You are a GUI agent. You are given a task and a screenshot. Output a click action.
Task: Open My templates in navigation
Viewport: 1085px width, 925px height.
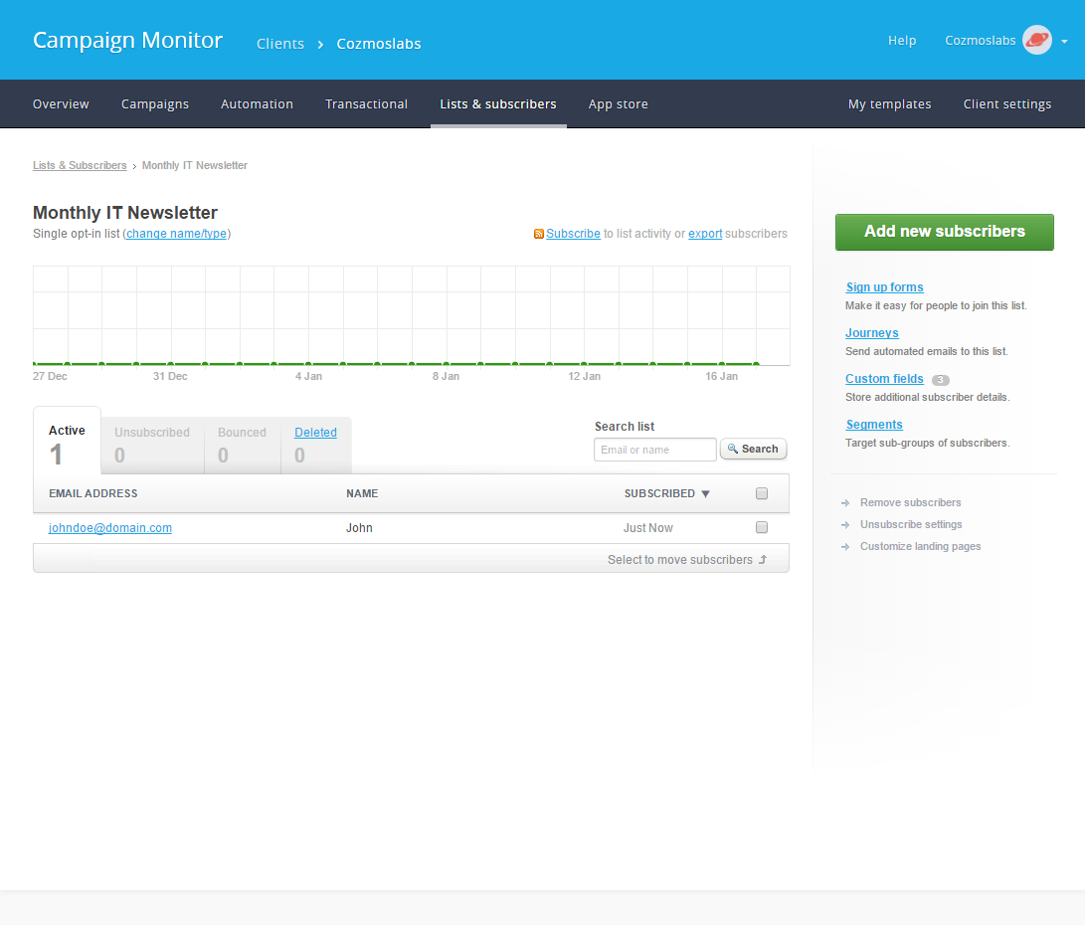coord(889,103)
